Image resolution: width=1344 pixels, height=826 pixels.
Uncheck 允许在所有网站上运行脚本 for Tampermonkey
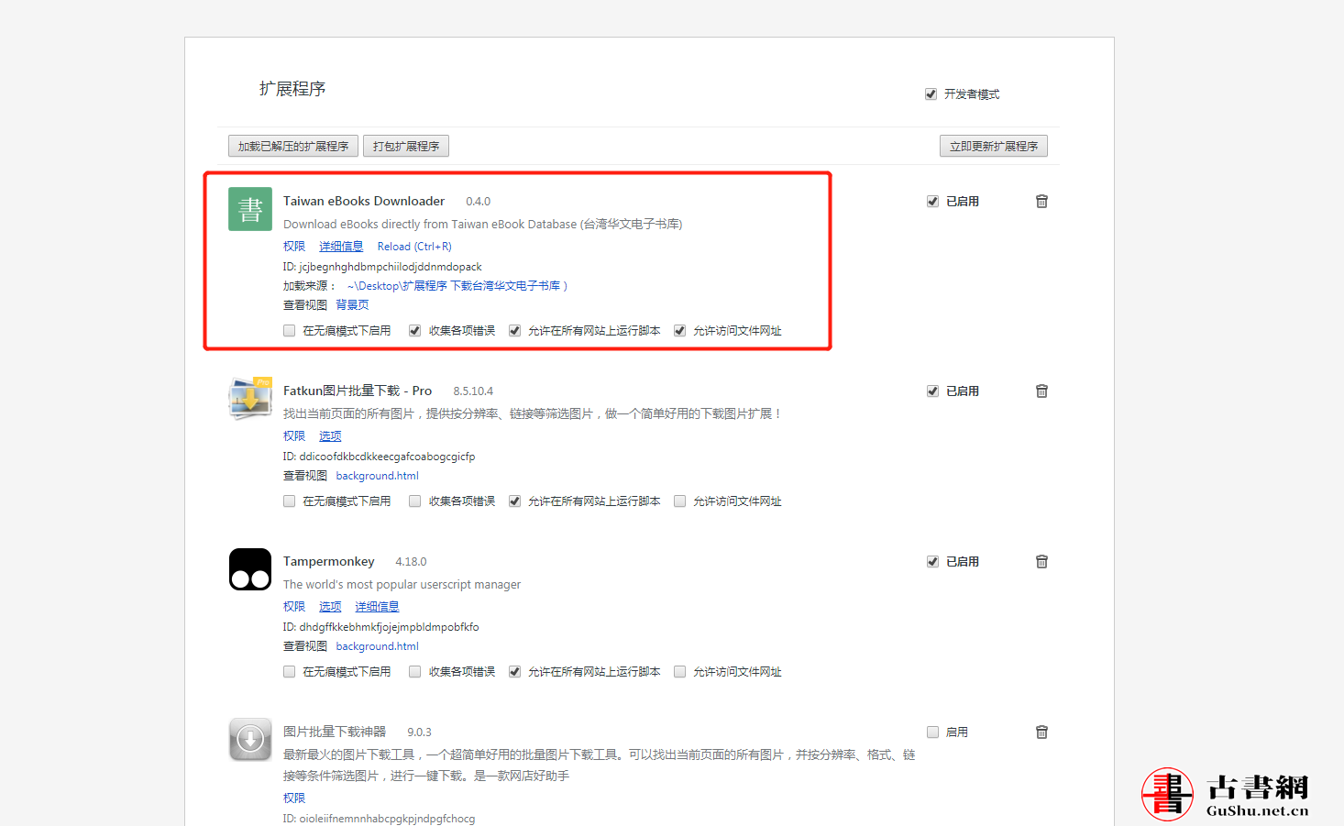click(514, 672)
